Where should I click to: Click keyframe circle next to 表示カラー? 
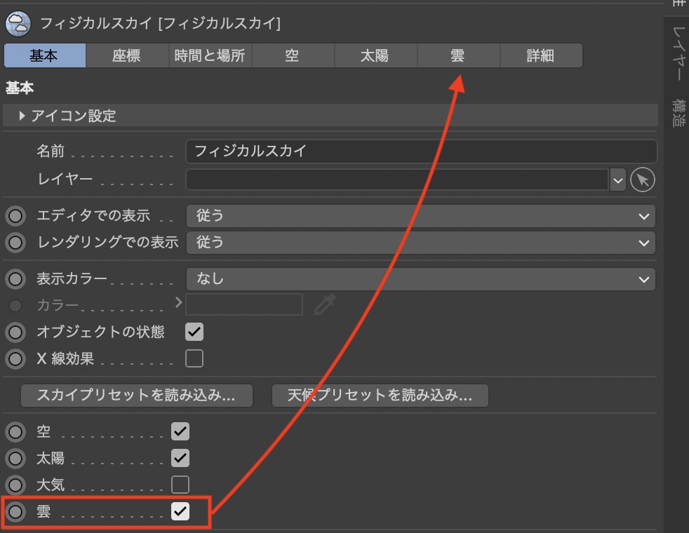point(15,279)
